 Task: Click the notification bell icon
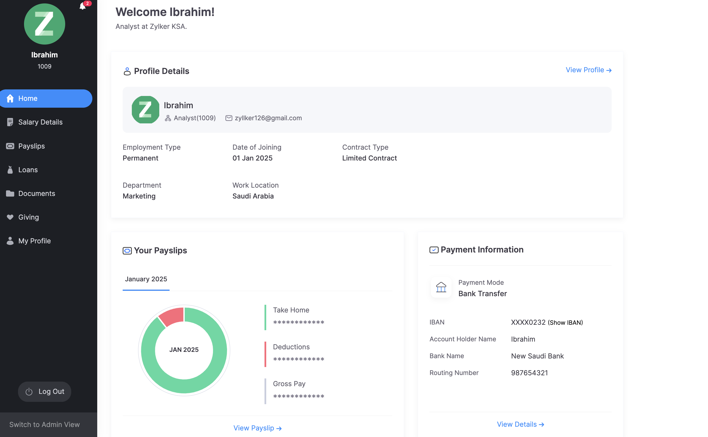click(82, 6)
